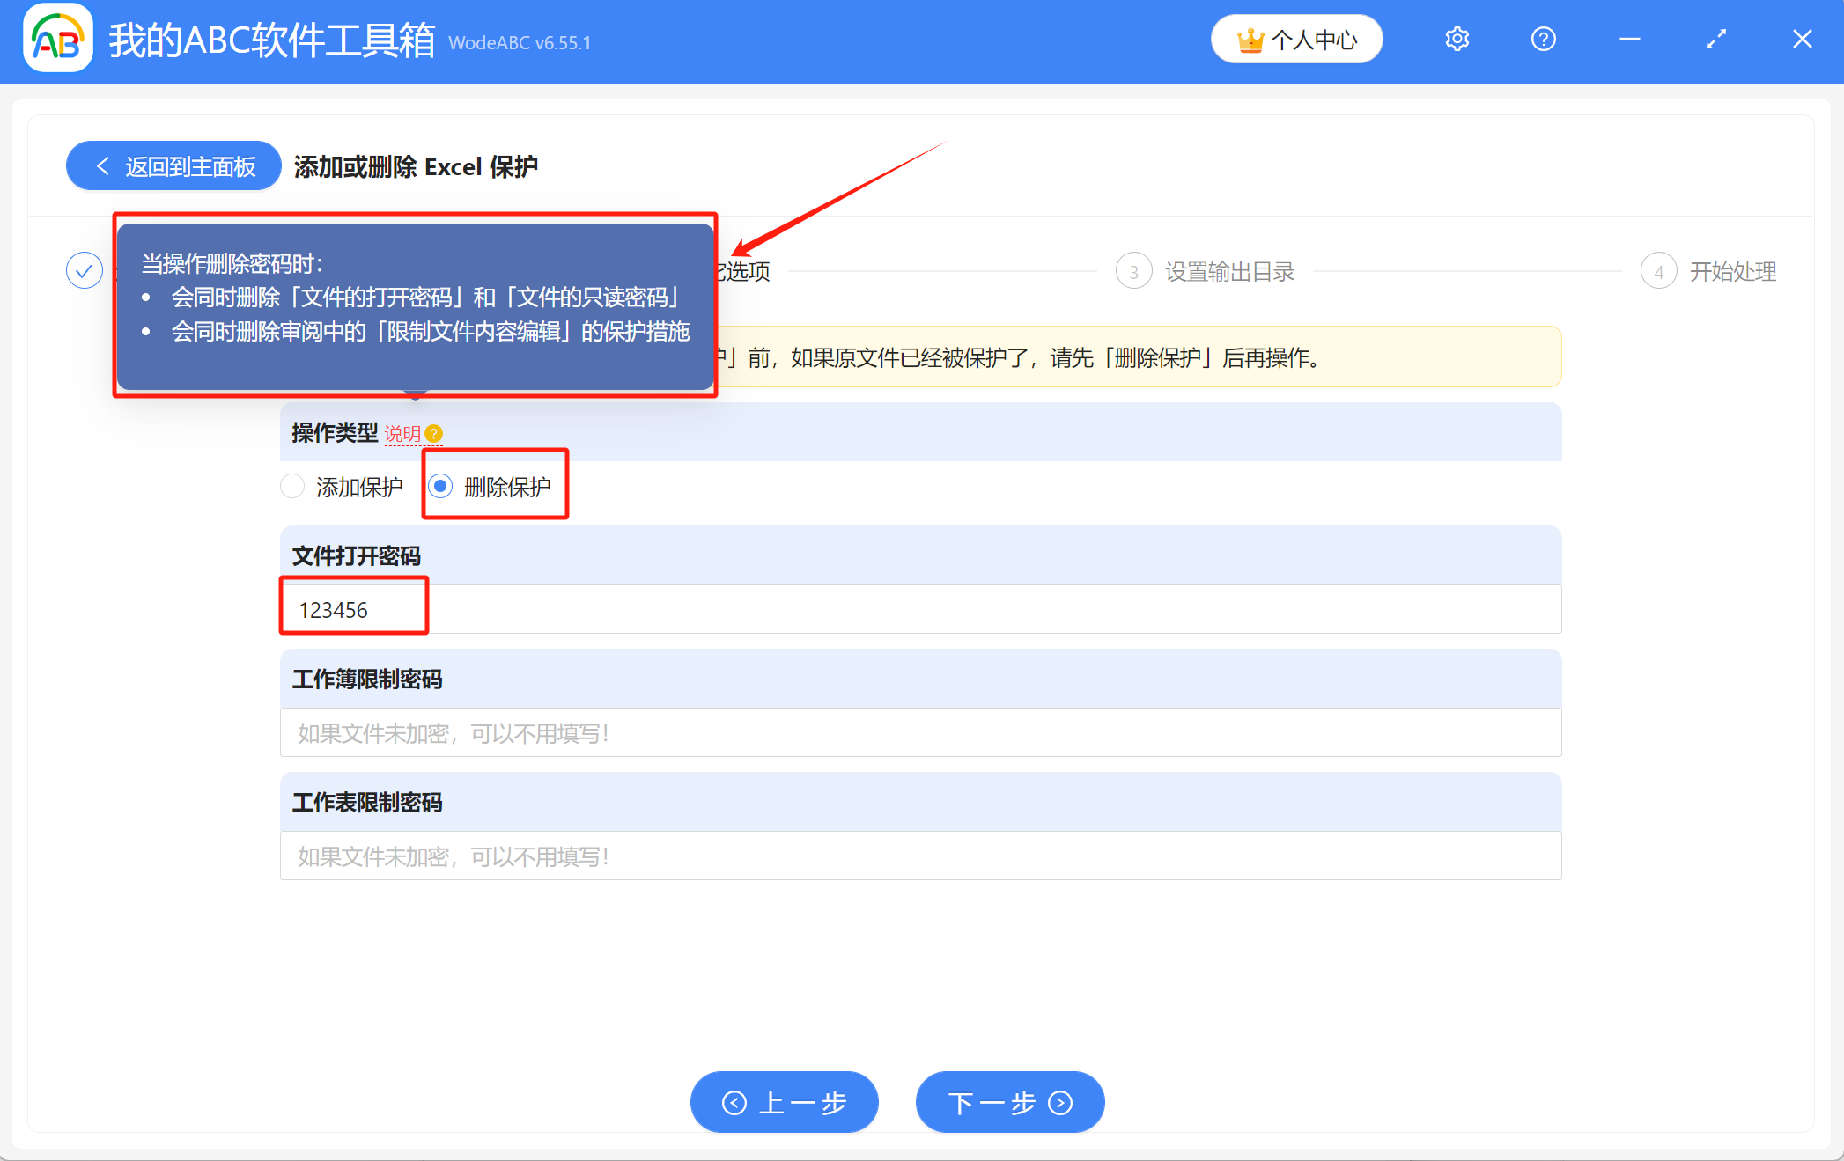Select the 删除保护 radio button
Image resolution: width=1844 pixels, height=1161 pixels.
(441, 486)
